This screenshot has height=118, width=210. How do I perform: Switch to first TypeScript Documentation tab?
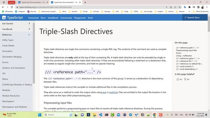(33, 2)
